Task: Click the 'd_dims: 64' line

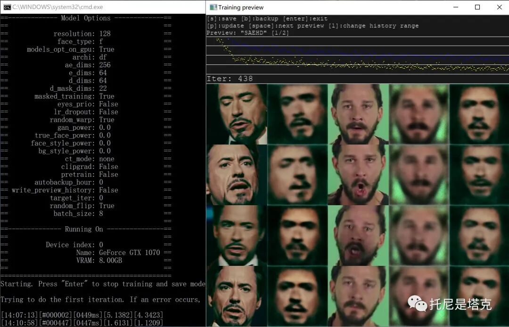Action: [x=88, y=80]
